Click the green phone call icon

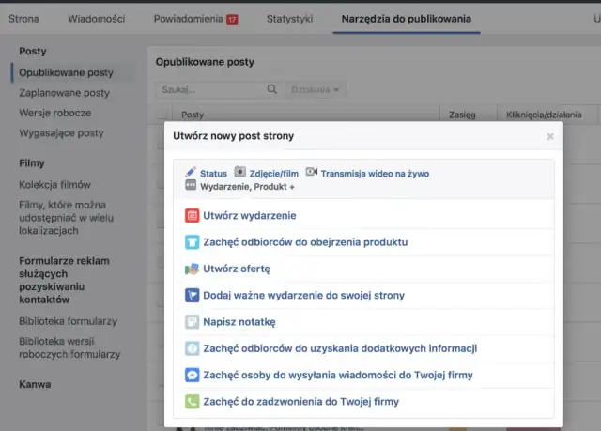point(192,402)
